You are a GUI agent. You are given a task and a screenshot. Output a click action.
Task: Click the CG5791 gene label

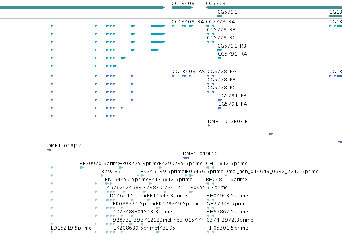(227, 12)
